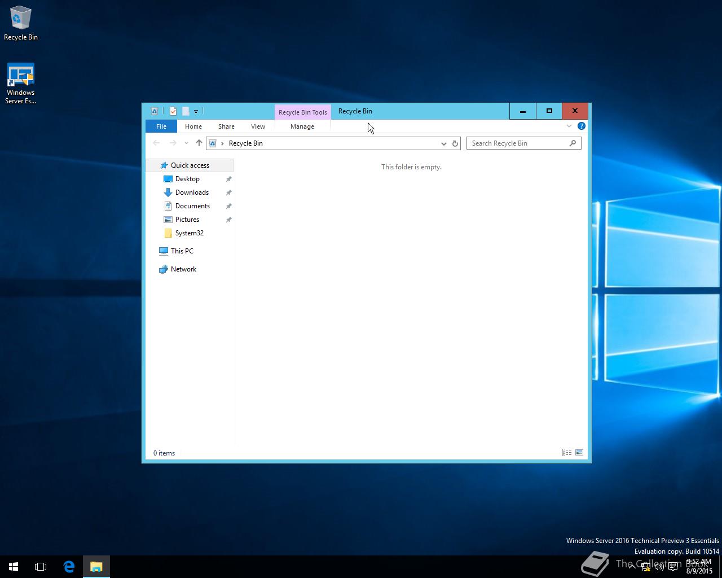Switch to Large icons view layout
The height and width of the screenshot is (578, 722).
click(x=579, y=453)
